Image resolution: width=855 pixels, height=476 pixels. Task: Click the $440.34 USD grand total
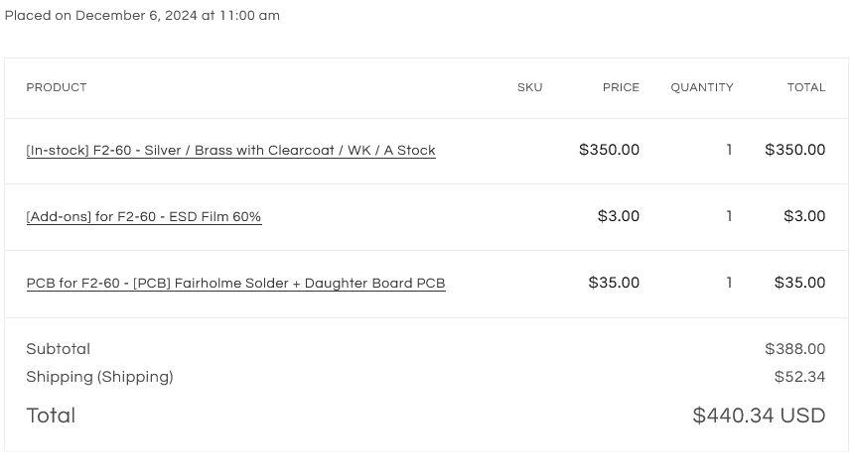pos(759,416)
